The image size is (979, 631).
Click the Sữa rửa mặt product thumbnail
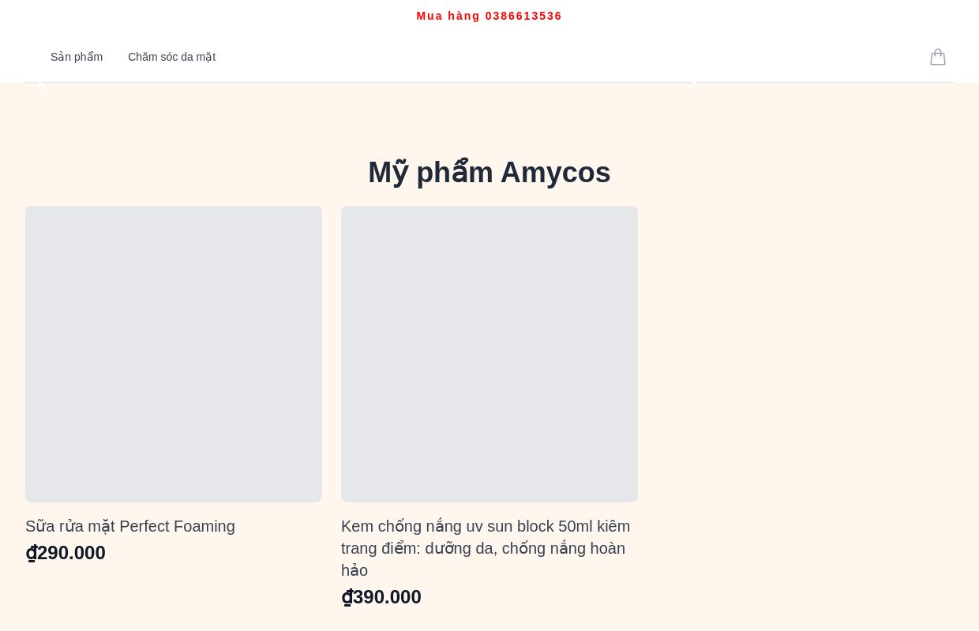tap(174, 354)
